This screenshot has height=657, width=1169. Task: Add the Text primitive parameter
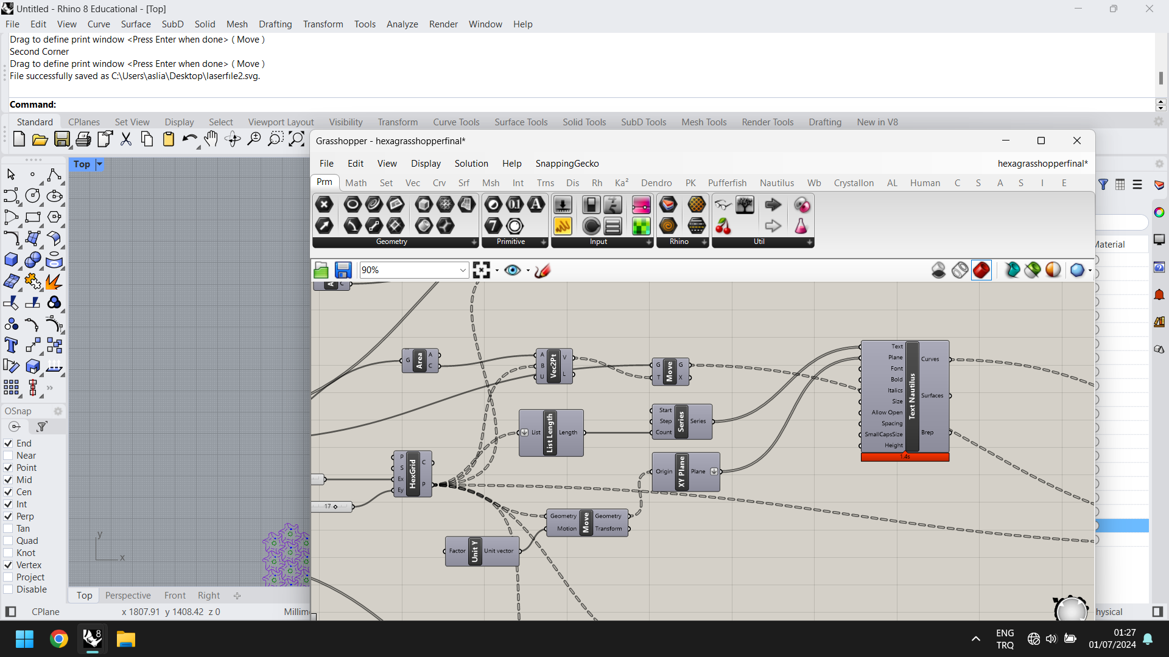tap(536, 205)
